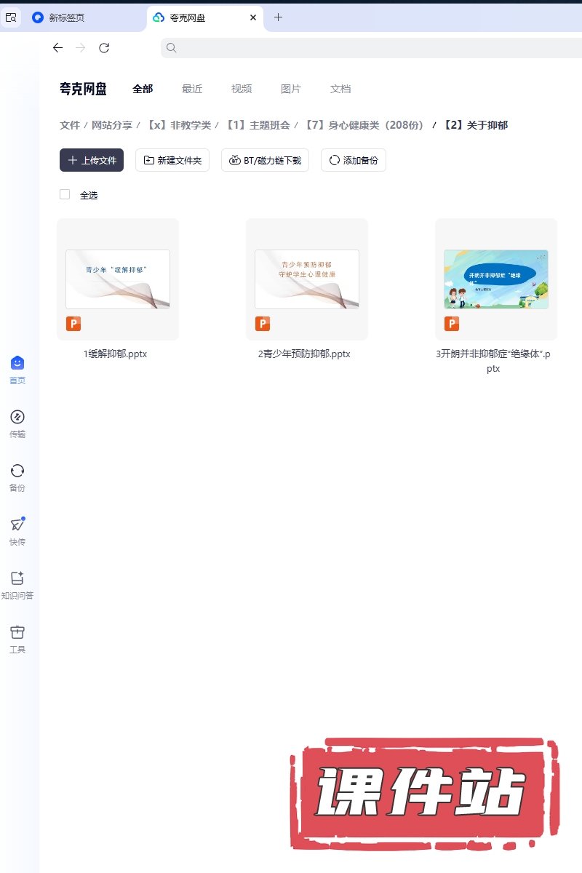Open the 首页 home sidebar icon
Image resolution: width=582 pixels, height=873 pixels.
pos(17,364)
